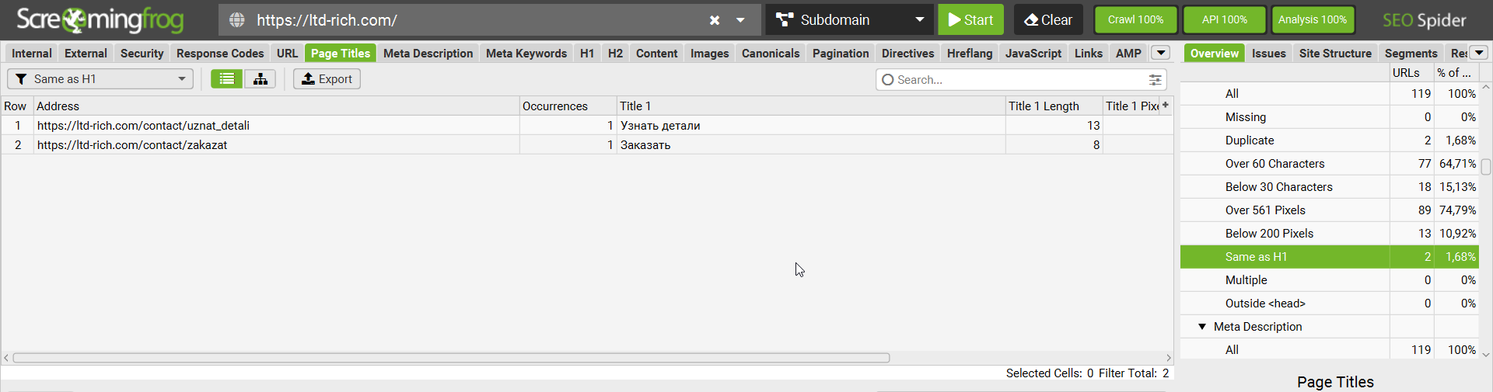Switch to the H2 tab

click(615, 53)
